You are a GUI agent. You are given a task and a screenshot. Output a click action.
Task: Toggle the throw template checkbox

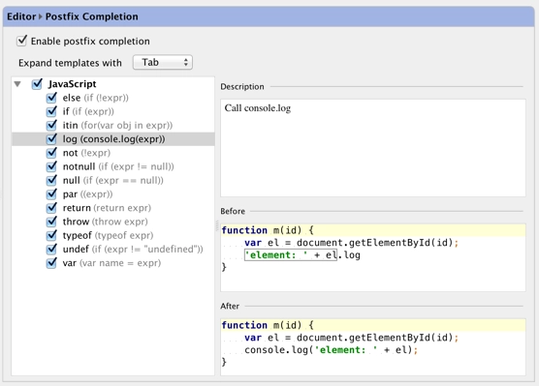point(51,222)
